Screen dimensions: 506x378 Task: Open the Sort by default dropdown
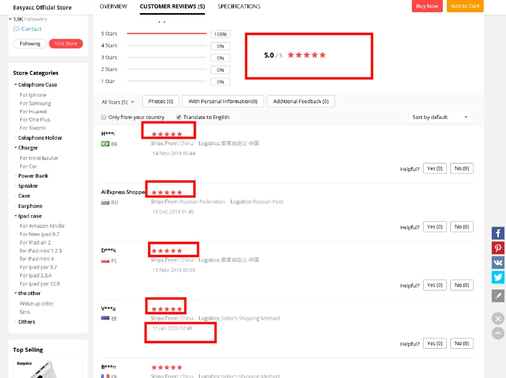[440, 117]
